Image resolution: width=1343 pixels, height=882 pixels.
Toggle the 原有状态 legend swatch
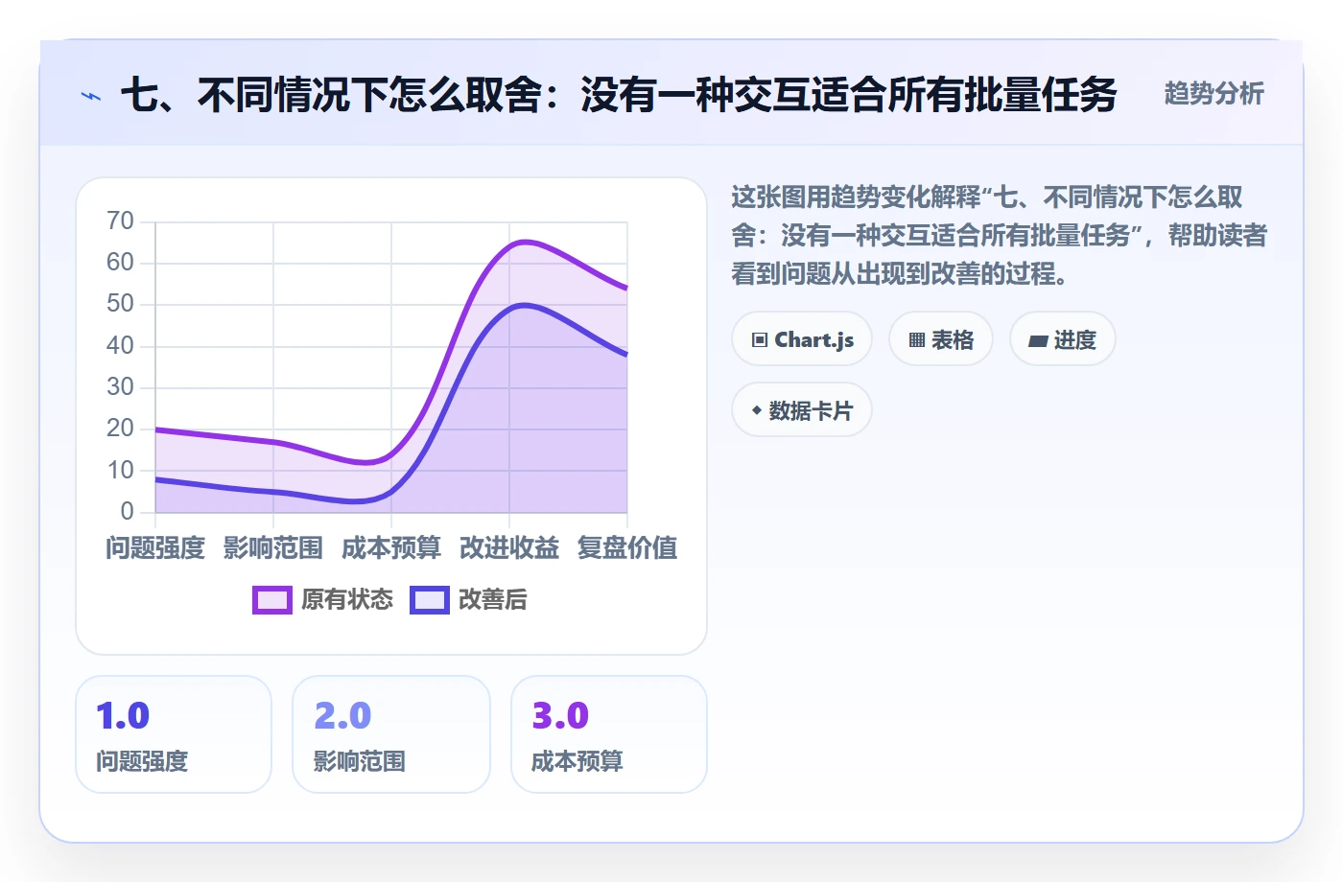point(272,600)
